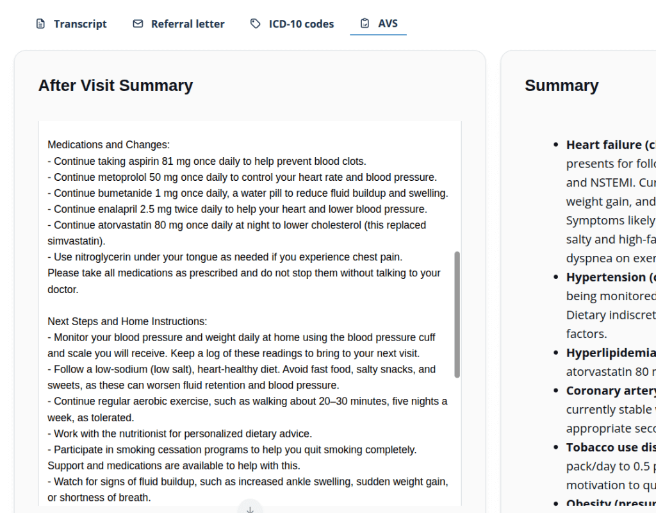This screenshot has width=656, height=513.
Task: Click the Transcript document icon
Action: pyautogui.click(x=40, y=24)
